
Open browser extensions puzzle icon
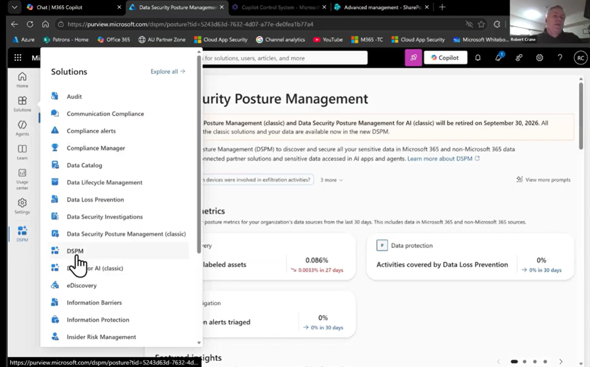click(x=497, y=24)
